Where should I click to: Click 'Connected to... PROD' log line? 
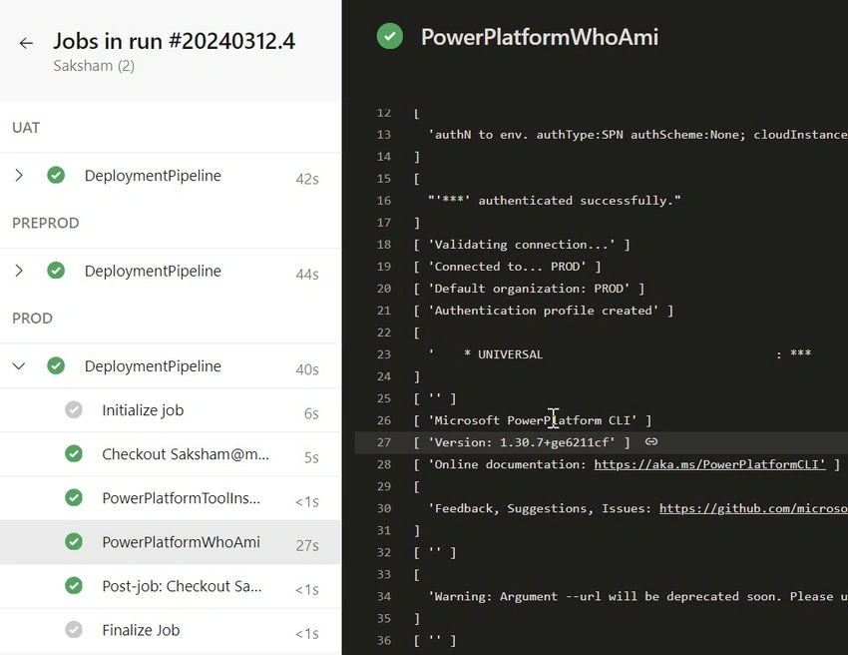coord(507,267)
